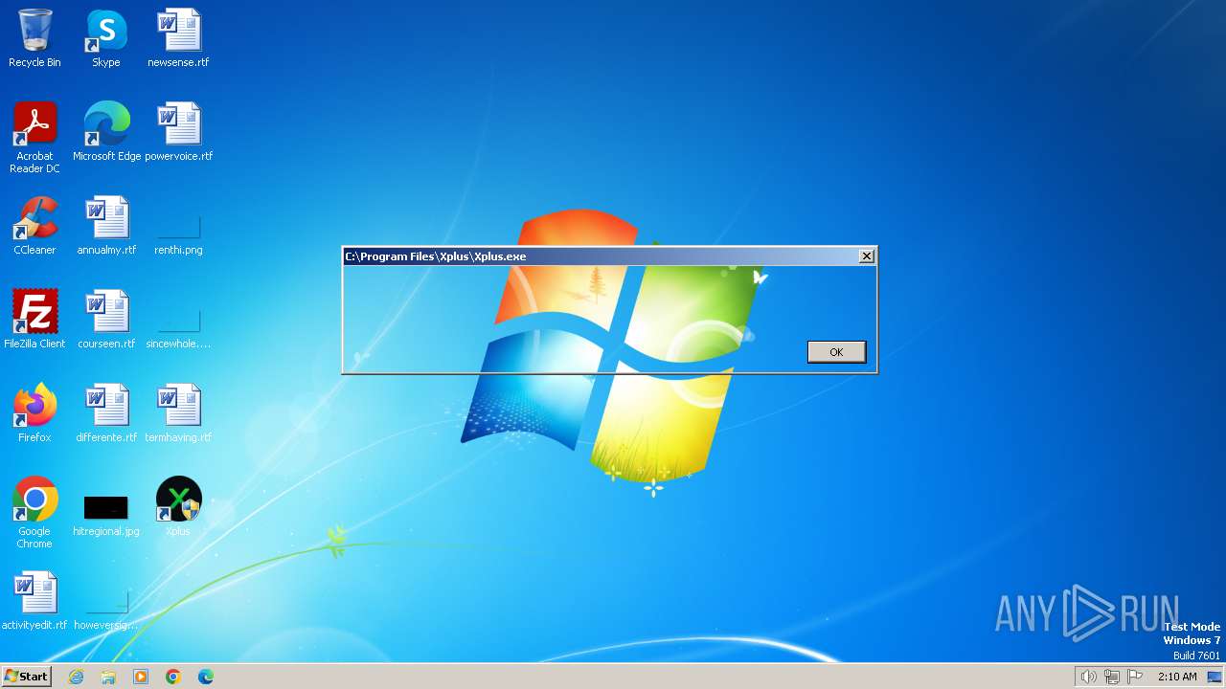1226x689 pixels.
Task: Open network status tray icon
Action: pos(1112,677)
